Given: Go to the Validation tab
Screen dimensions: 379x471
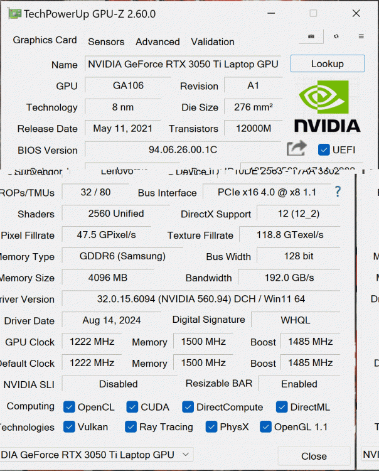Looking at the screenshot, I should (x=213, y=42).
